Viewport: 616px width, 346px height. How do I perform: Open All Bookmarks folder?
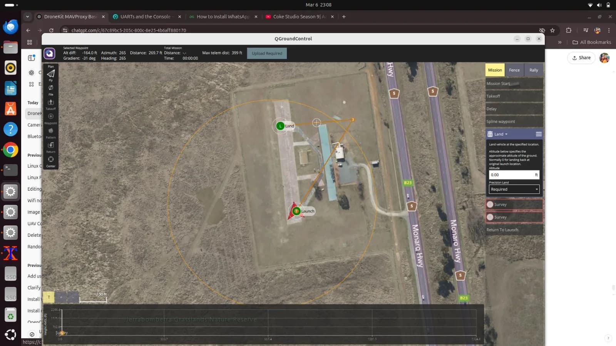pyautogui.click(x=592, y=42)
